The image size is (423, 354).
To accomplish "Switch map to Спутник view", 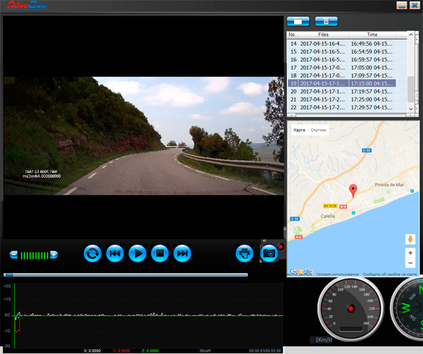I will point(319,130).
